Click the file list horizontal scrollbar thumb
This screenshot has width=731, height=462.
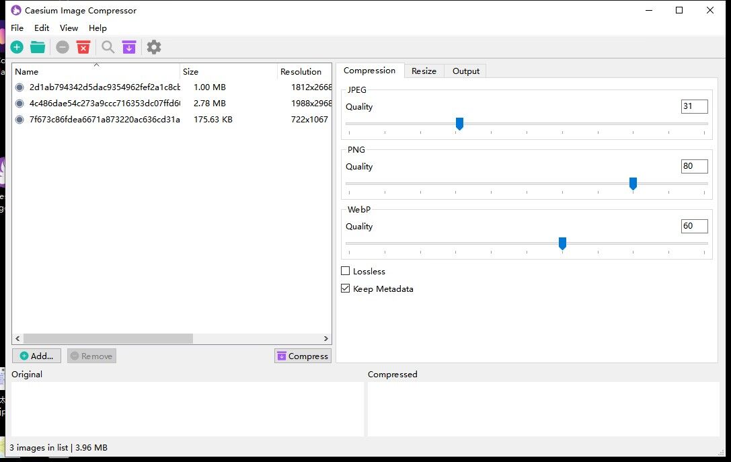click(x=108, y=338)
